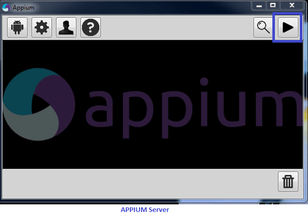Maximize the Appium window
The height and width of the screenshot is (215, 308).
273,5
